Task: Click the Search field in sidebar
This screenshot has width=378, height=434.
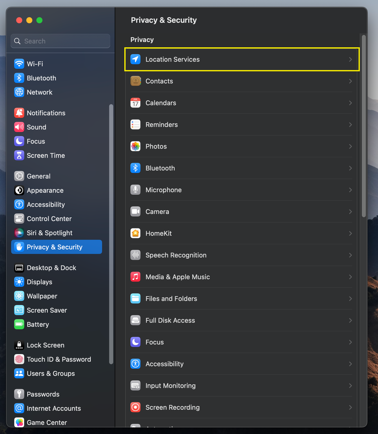Action: pos(60,41)
